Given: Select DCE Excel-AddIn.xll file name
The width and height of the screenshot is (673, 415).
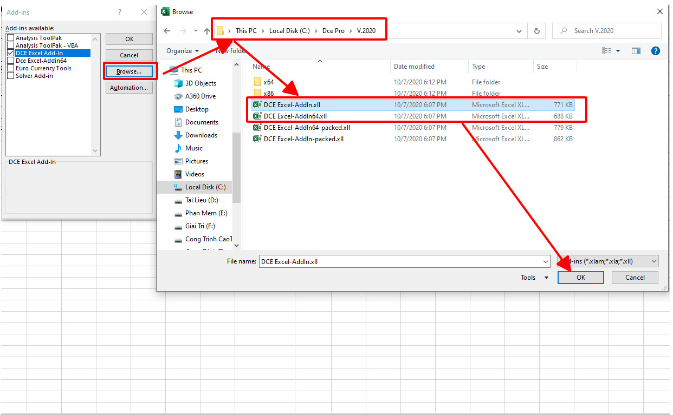Looking at the screenshot, I should 292,105.
